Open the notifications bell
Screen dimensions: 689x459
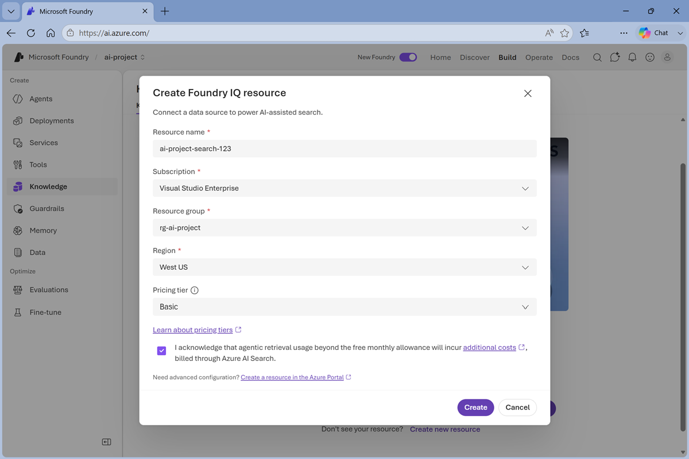632,57
